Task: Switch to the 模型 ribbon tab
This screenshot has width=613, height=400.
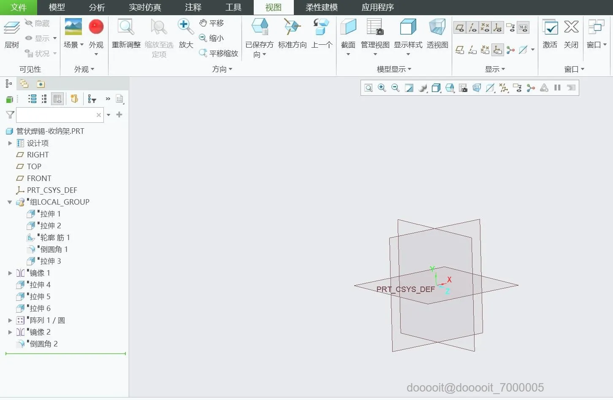Action: pyautogui.click(x=57, y=7)
